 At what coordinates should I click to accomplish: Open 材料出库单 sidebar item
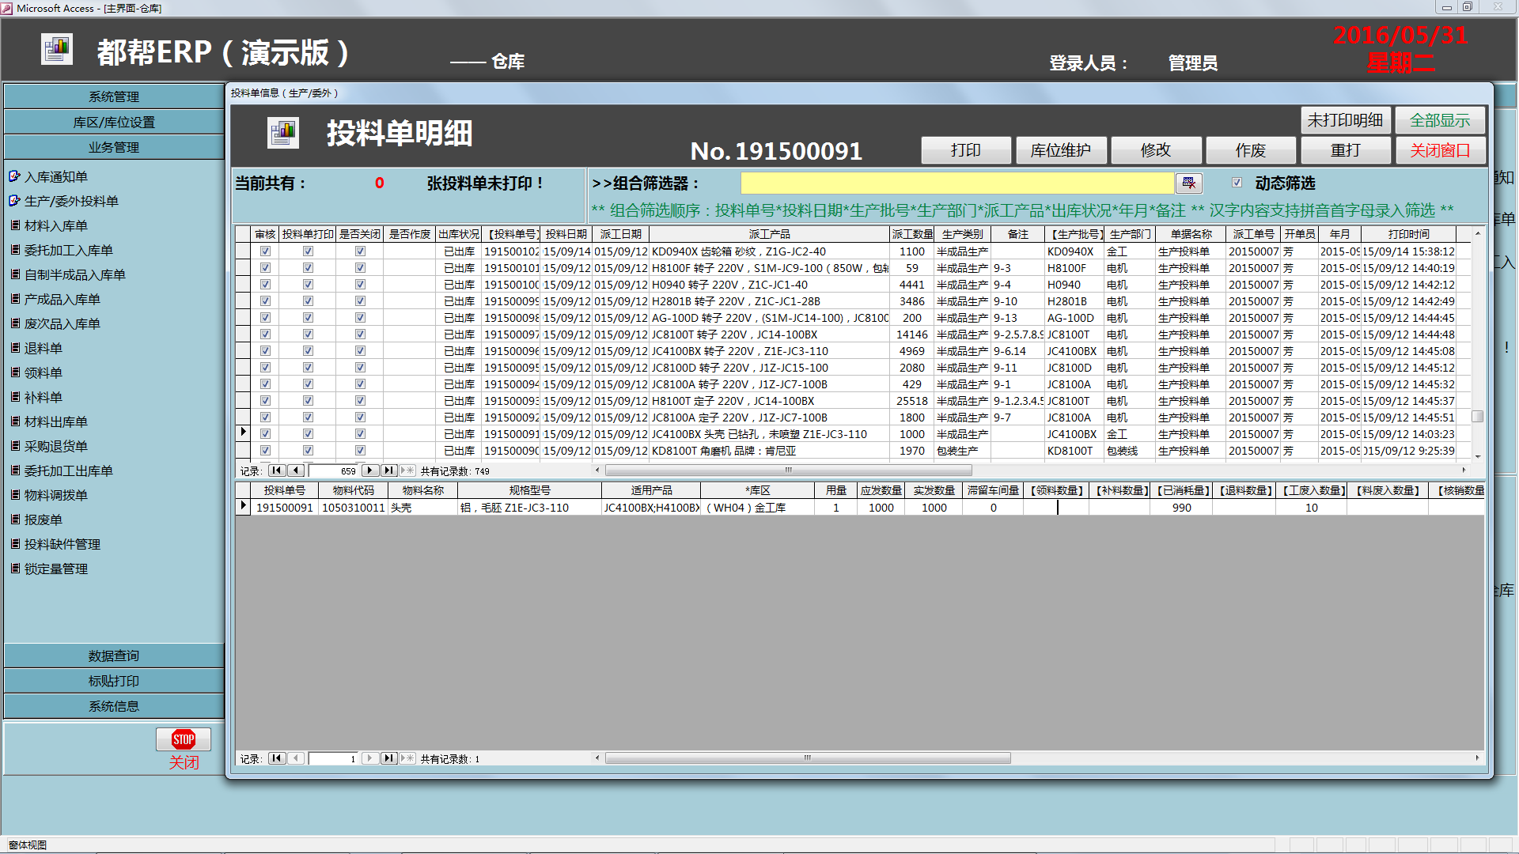[x=56, y=421]
